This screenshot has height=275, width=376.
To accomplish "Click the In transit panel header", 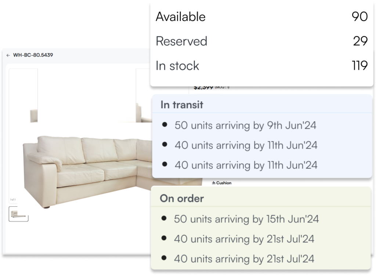I will [x=182, y=105].
